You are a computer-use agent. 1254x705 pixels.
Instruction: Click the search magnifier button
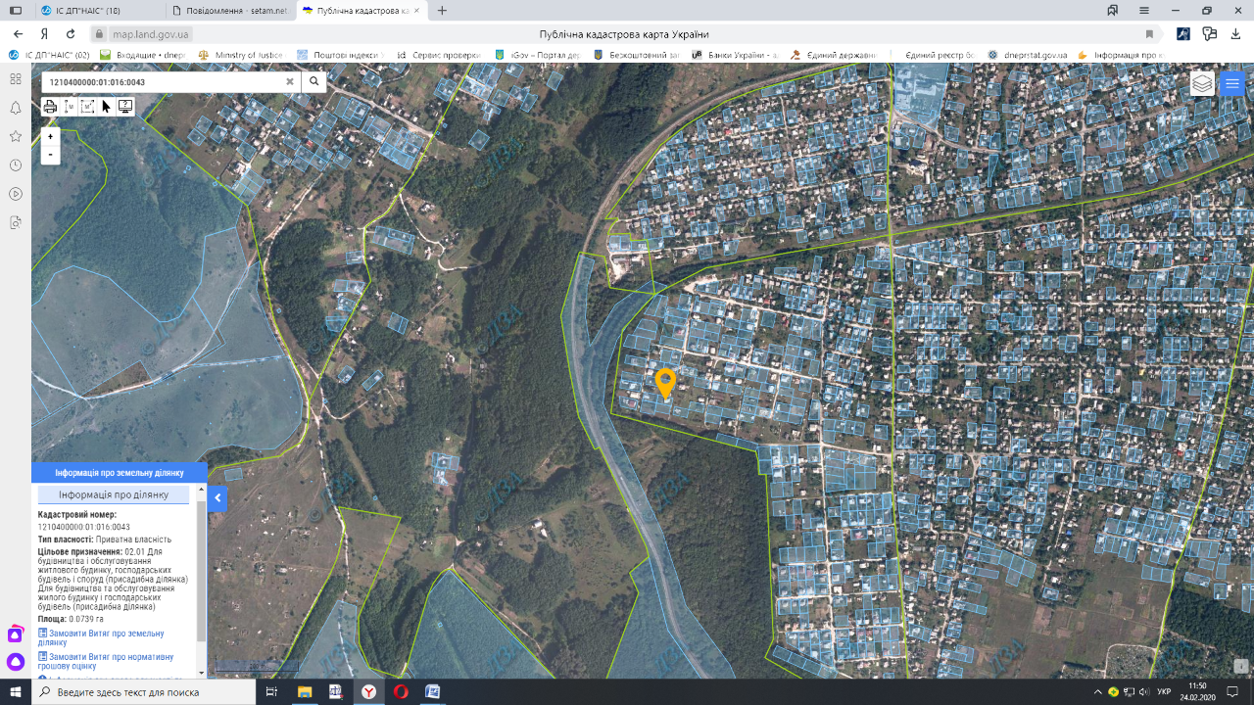[x=313, y=81]
